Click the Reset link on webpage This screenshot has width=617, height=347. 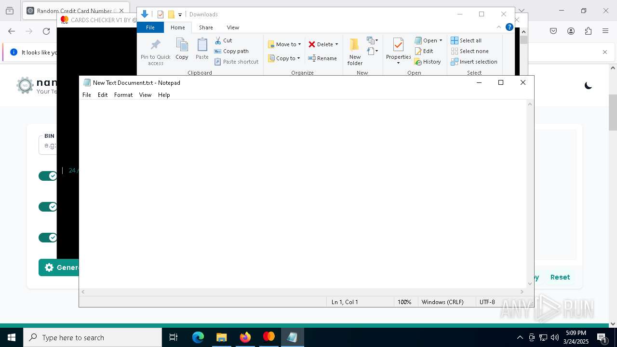(560, 277)
